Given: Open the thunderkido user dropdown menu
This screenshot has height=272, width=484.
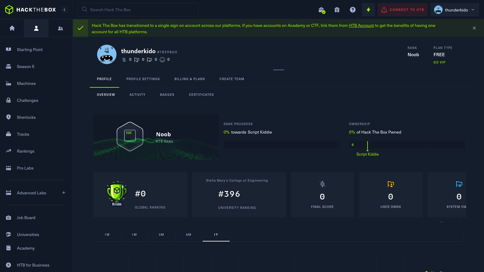Looking at the screenshot, I should coord(454,10).
